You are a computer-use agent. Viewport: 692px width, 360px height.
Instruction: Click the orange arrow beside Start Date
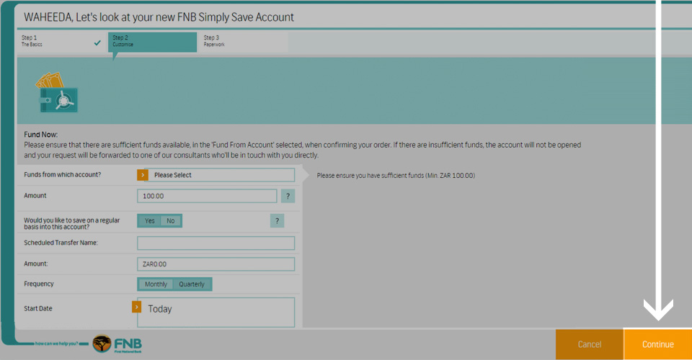coord(136,307)
